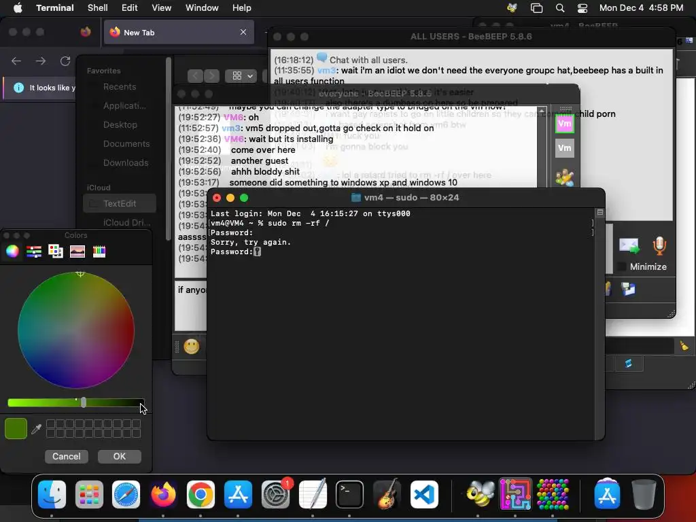The image size is (696, 522).
Task: Click the everyone chat scrollbar up arrow
Action: pos(541,111)
